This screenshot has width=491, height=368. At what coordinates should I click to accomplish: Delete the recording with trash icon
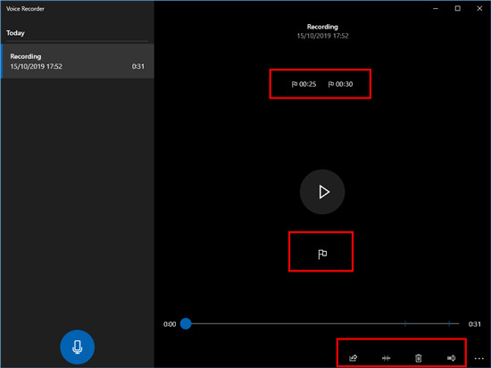419,357
